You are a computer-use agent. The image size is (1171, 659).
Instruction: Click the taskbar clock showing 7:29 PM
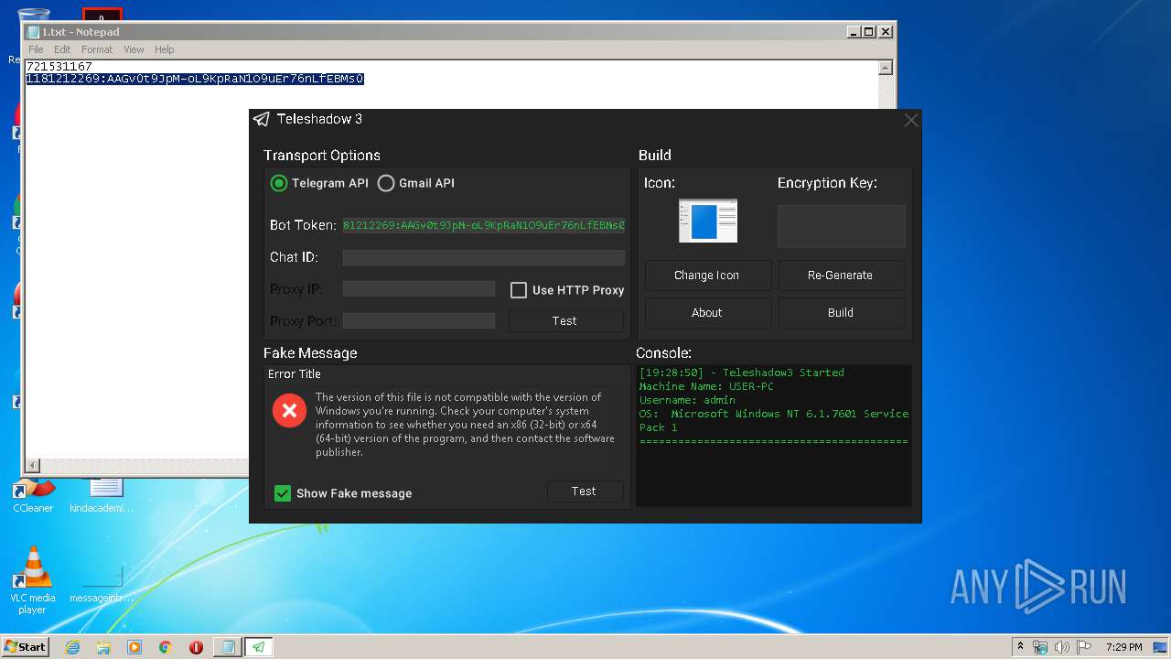[x=1123, y=647]
